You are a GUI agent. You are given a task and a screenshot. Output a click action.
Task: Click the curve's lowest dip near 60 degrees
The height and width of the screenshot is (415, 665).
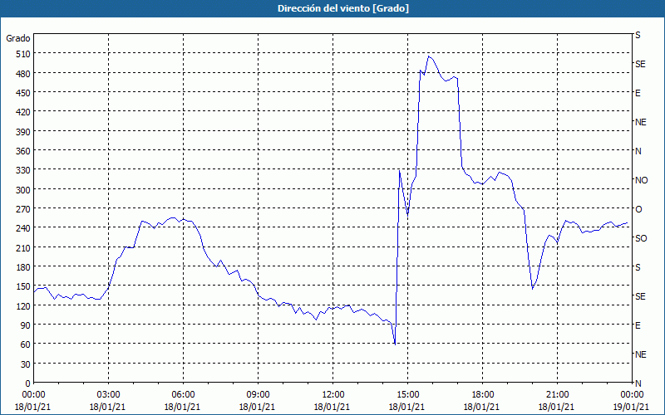(395, 344)
